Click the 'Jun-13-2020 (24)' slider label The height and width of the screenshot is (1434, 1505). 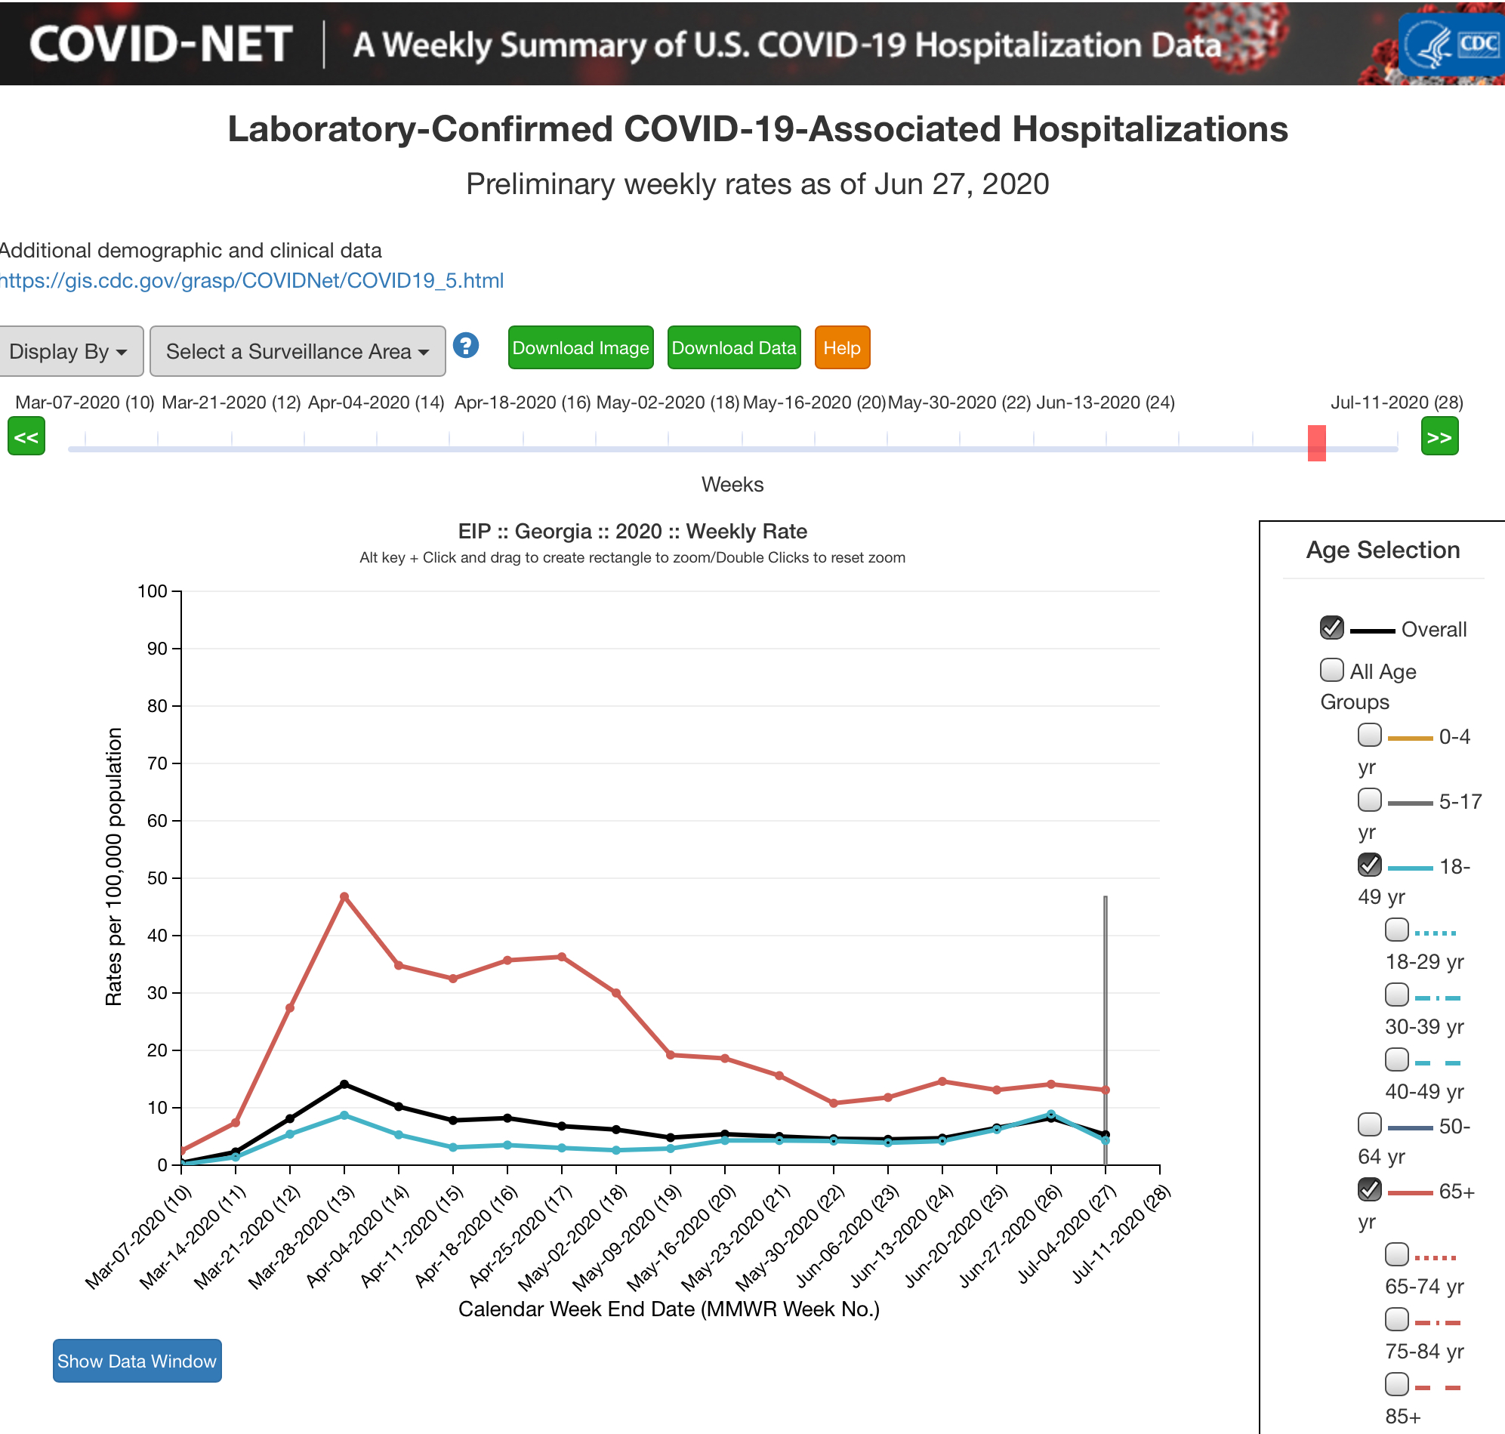(x=1106, y=402)
